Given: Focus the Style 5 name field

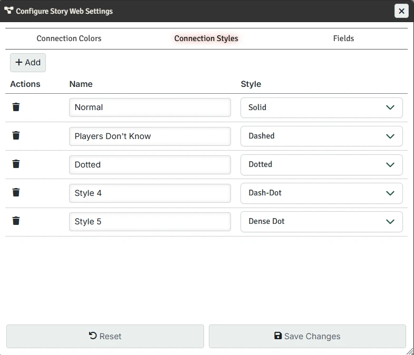Looking at the screenshot, I should point(150,221).
